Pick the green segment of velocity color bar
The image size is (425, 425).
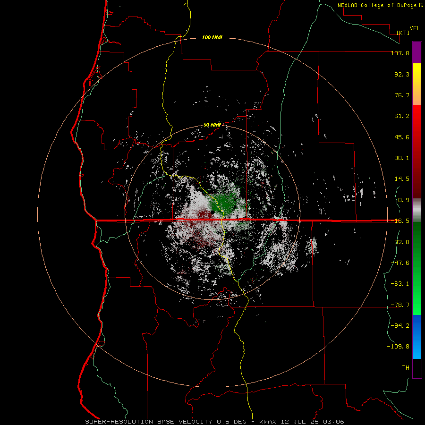coord(417,268)
